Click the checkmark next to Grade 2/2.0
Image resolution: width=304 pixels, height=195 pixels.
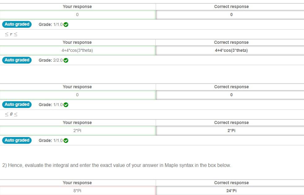click(x=65, y=60)
